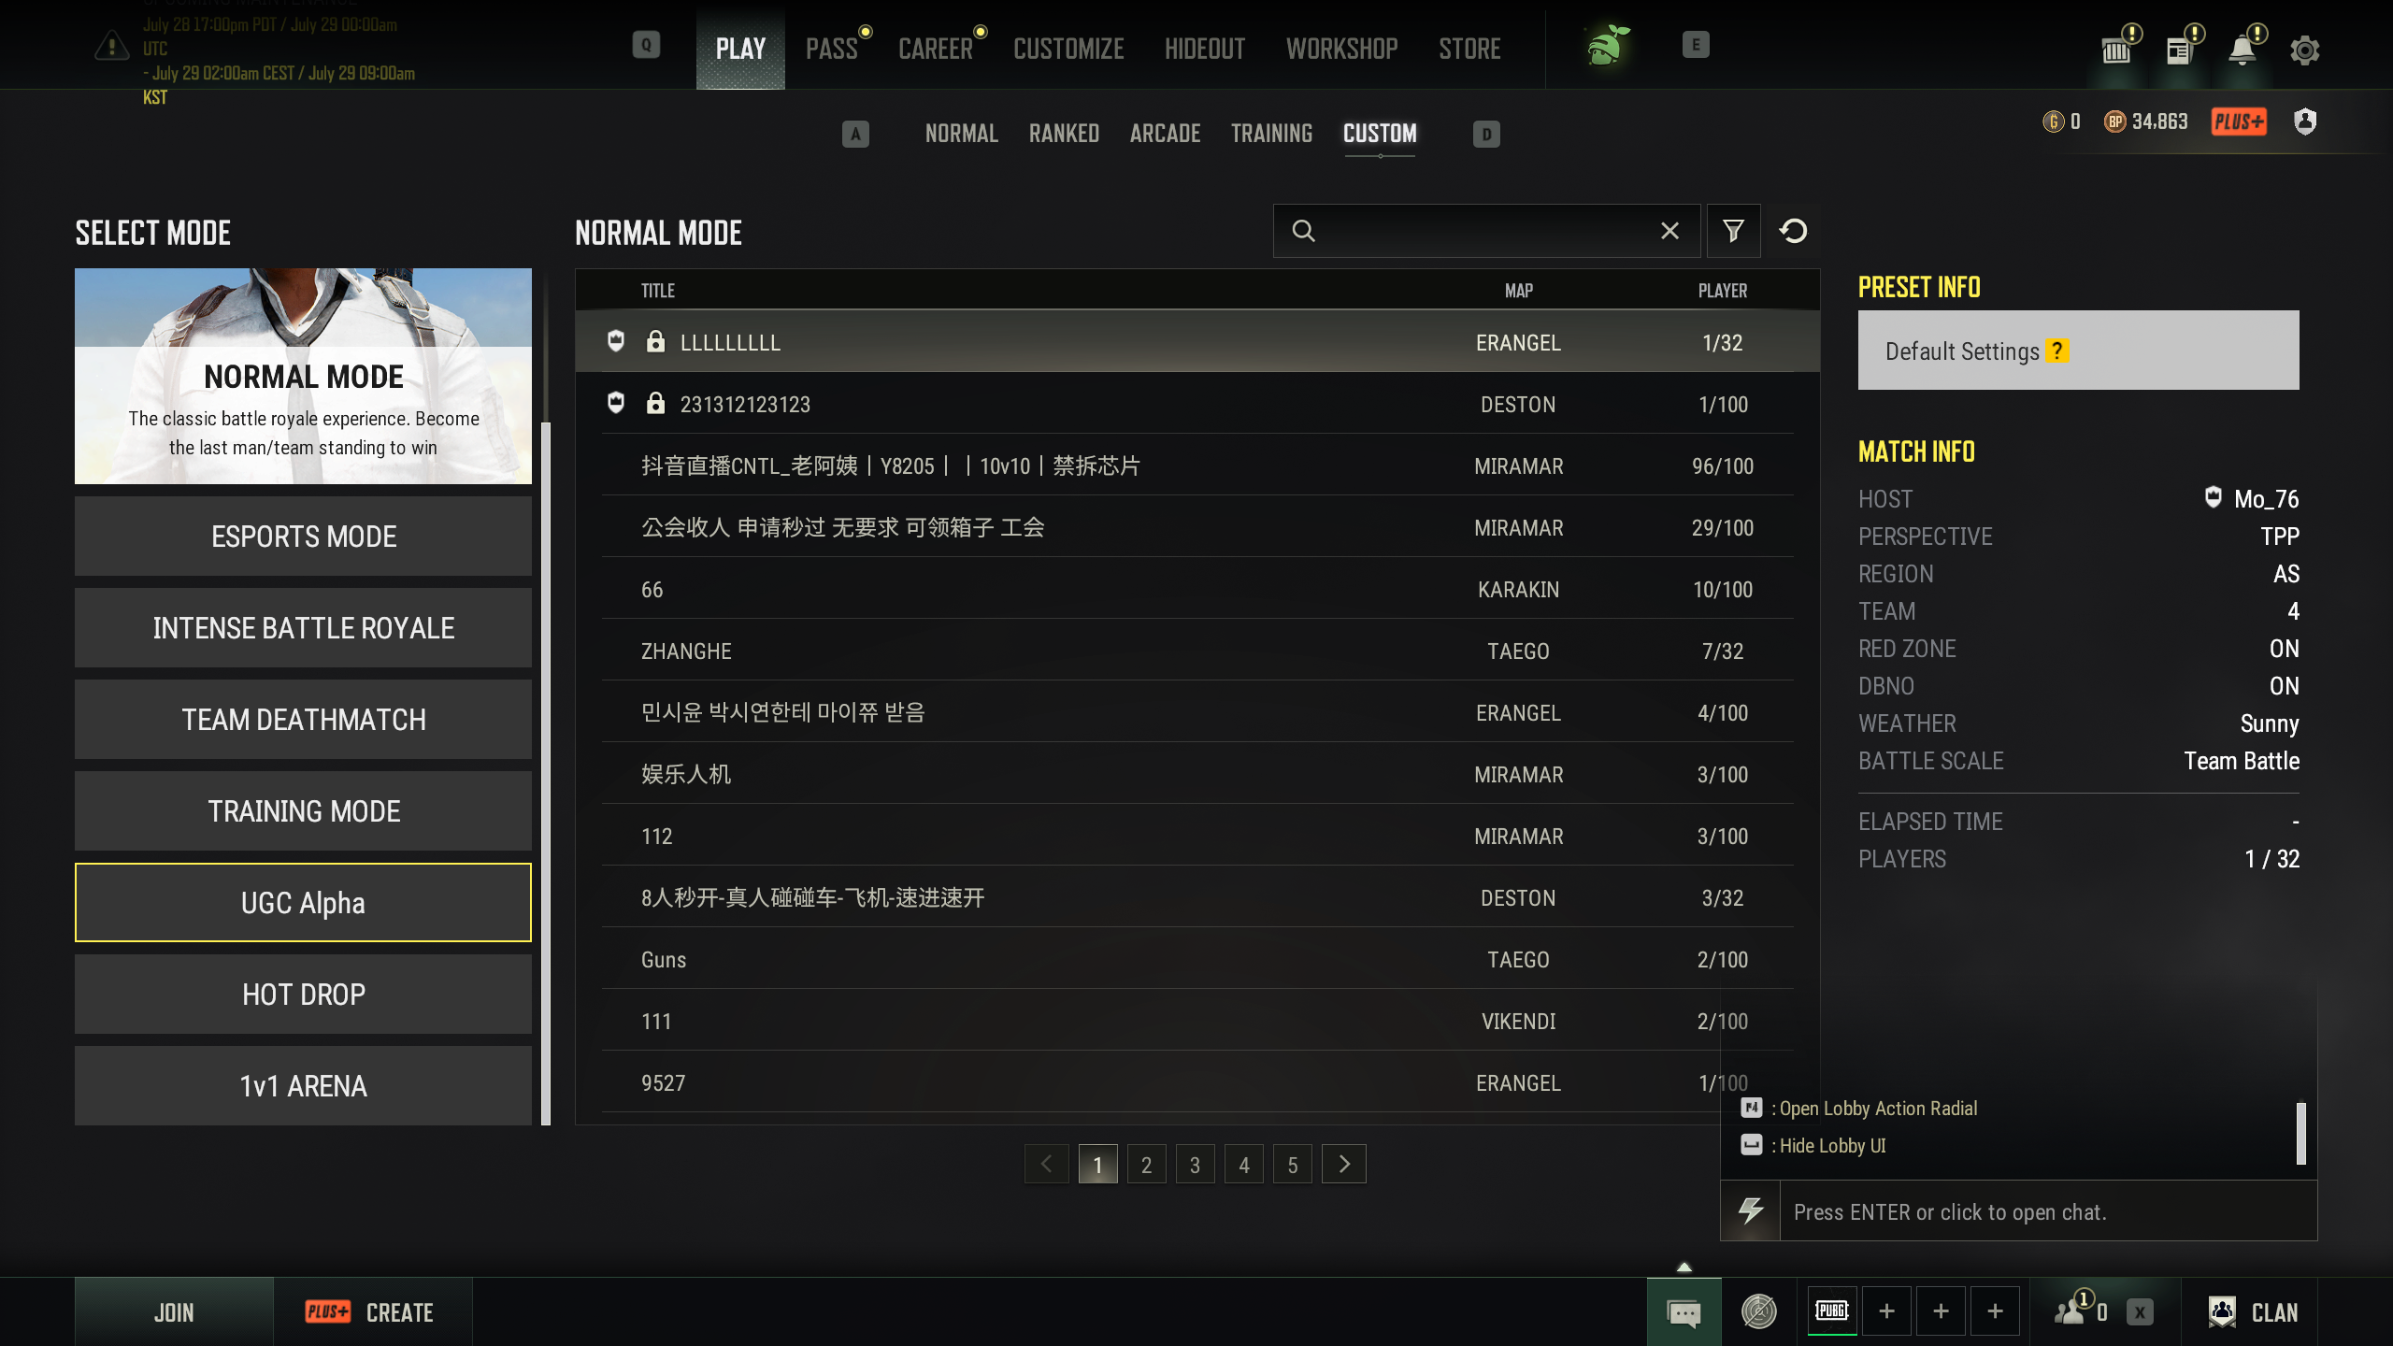Open the inventory crate icon in top bar
The height and width of the screenshot is (1346, 2393).
tap(2116, 50)
